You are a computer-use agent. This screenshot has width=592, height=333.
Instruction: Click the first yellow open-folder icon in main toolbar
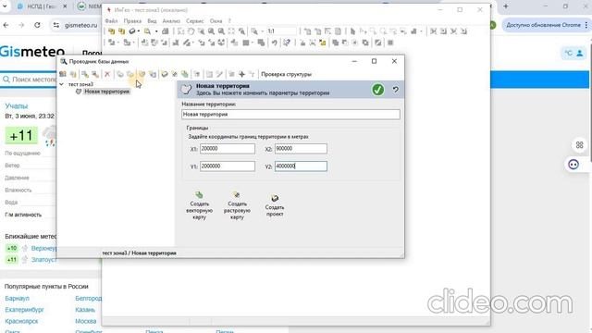(111, 31)
